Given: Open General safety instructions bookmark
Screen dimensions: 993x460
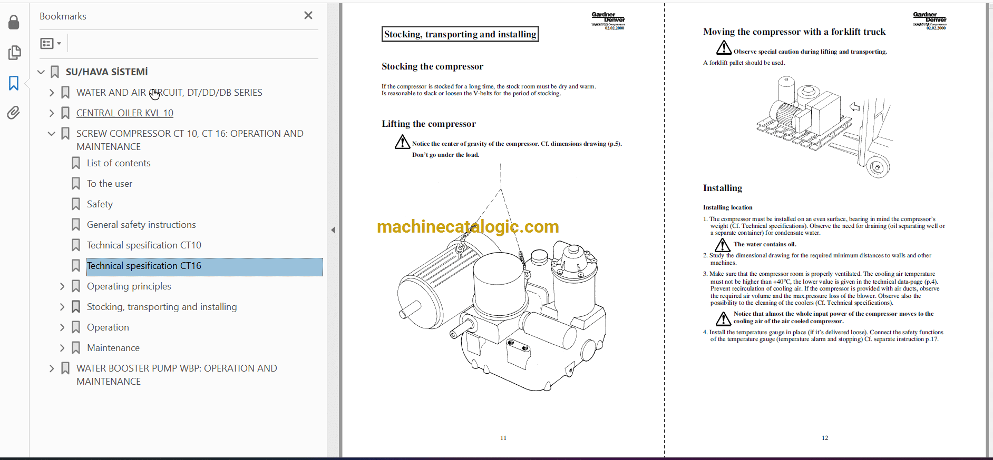Looking at the screenshot, I should point(141,225).
